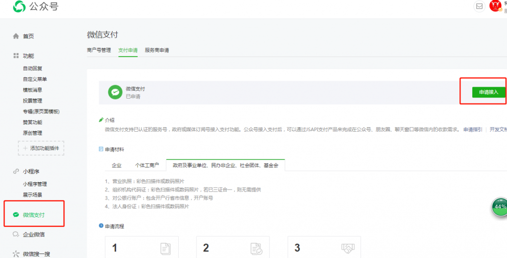Switch to the 商户号管理 tab
The height and width of the screenshot is (258, 507).
point(99,50)
